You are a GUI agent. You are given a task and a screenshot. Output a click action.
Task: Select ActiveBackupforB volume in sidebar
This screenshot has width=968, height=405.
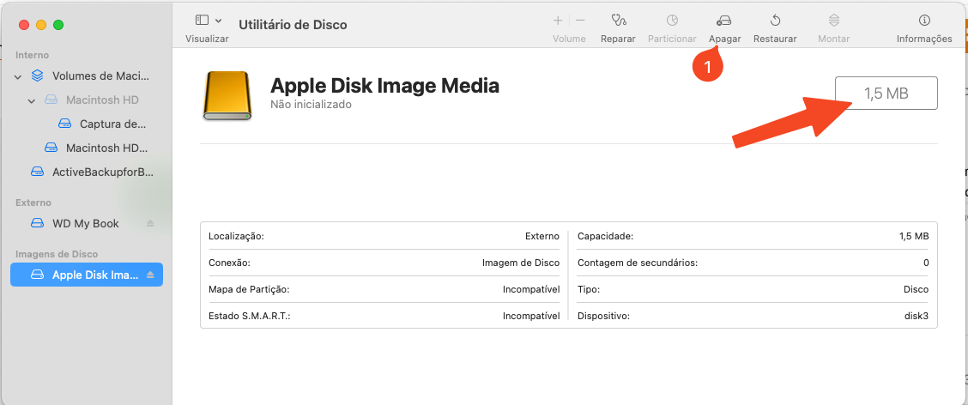coord(102,172)
